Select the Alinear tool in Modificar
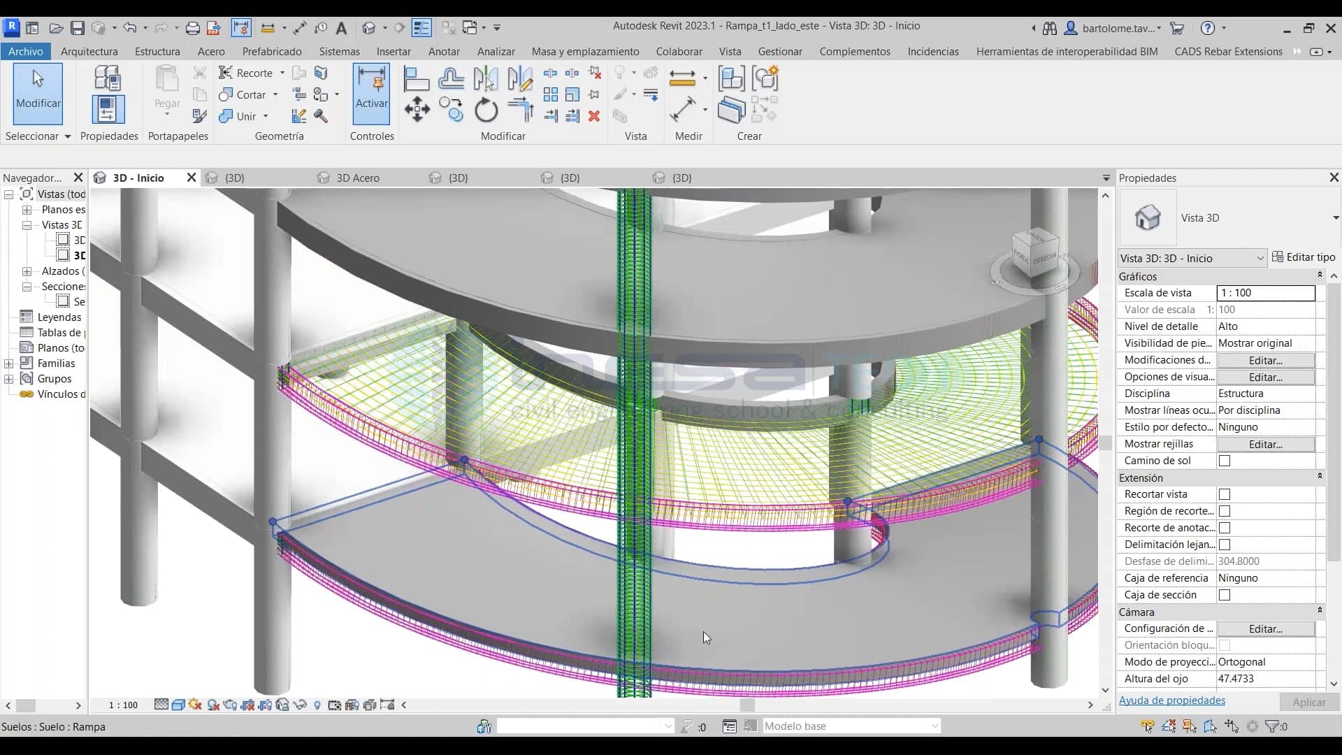This screenshot has height=755, width=1342. pos(418,78)
